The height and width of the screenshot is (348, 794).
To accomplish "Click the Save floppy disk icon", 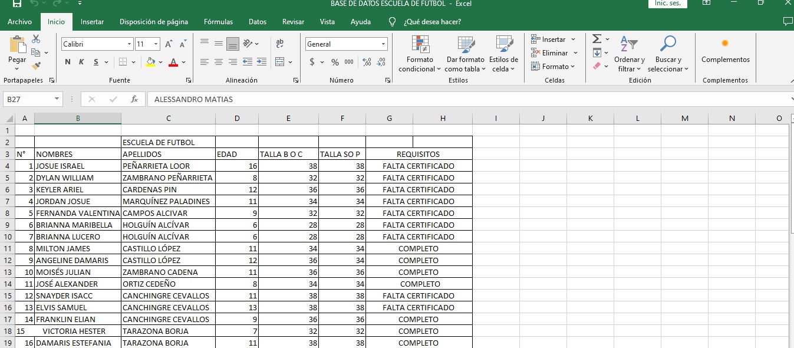I will click(17, 4).
